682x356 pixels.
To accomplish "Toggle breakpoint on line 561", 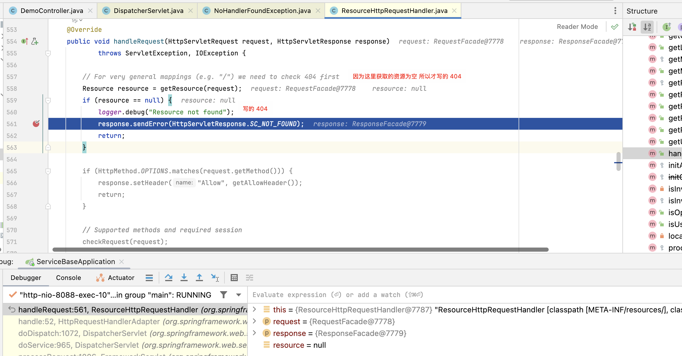I will click(36, 124).
